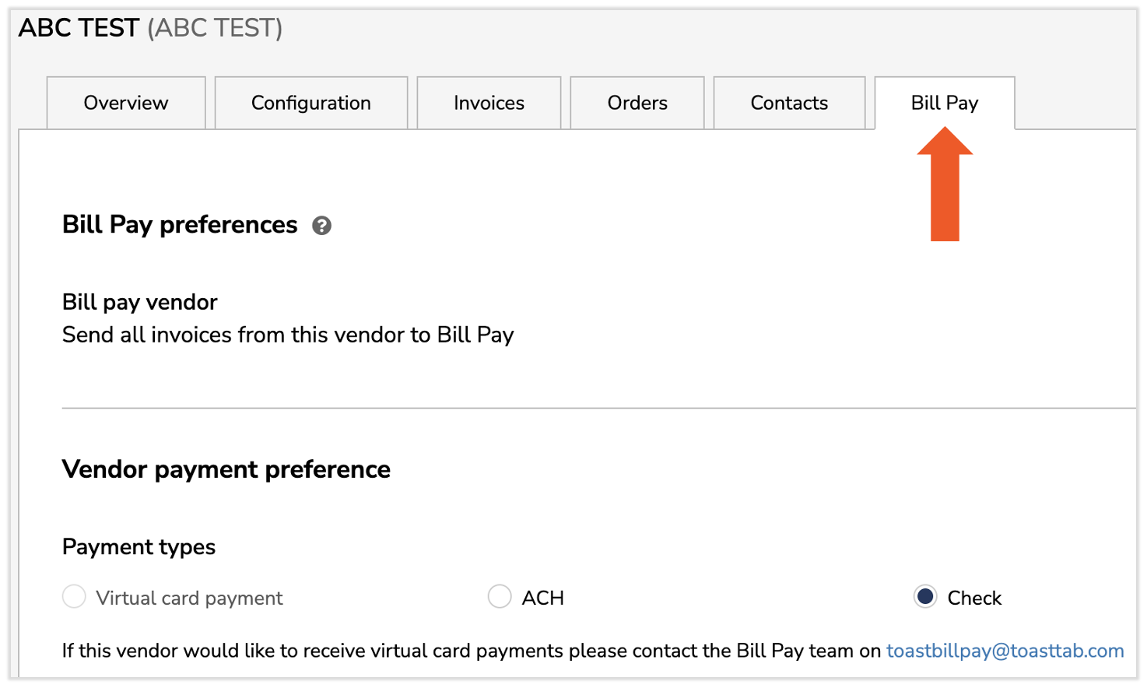Click the Send all invoices description text
Viewport: 1147px width, 688px height.
(288, 335)
